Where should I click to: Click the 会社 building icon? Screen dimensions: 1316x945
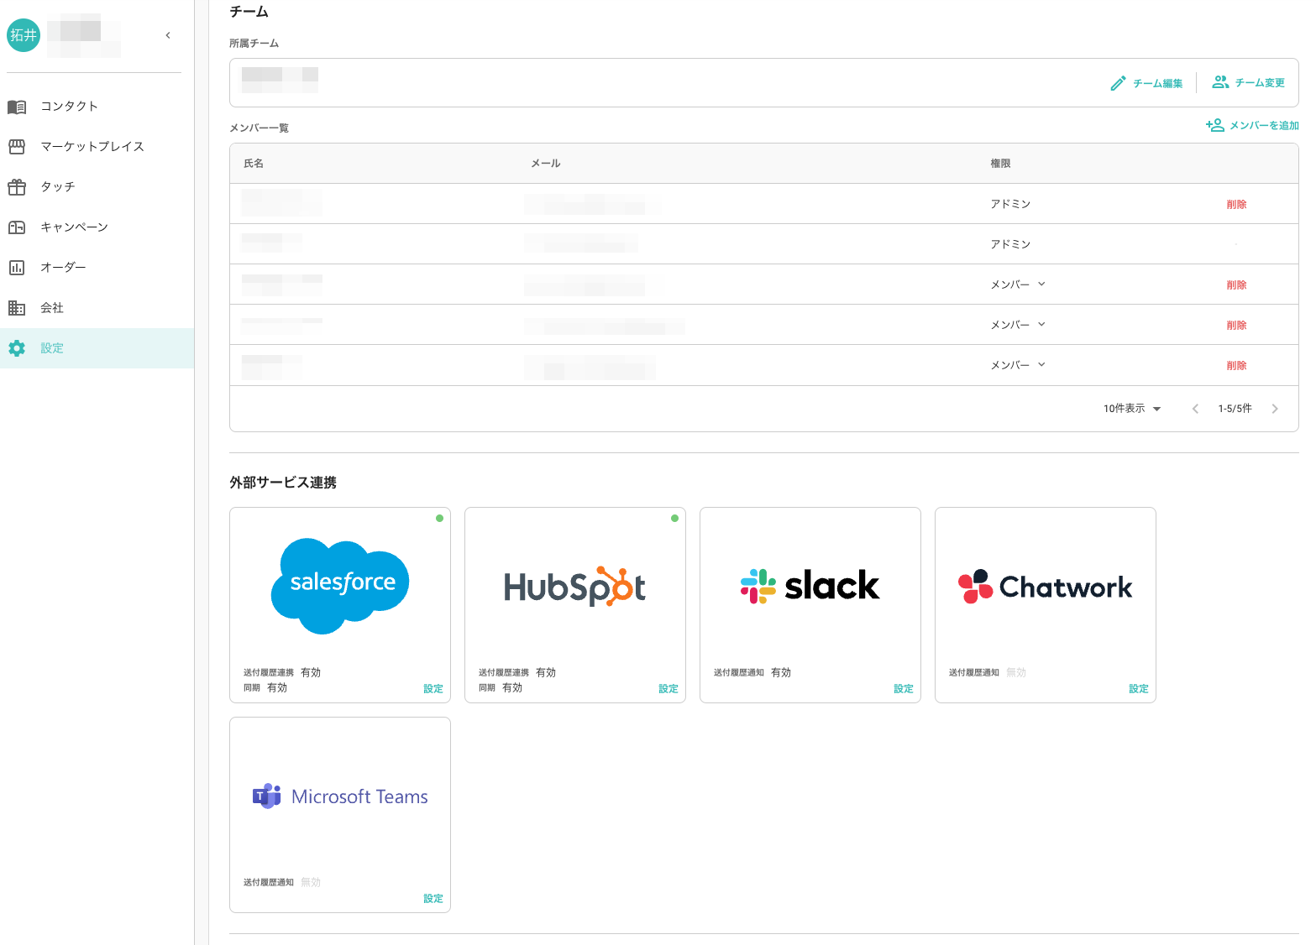17,308
